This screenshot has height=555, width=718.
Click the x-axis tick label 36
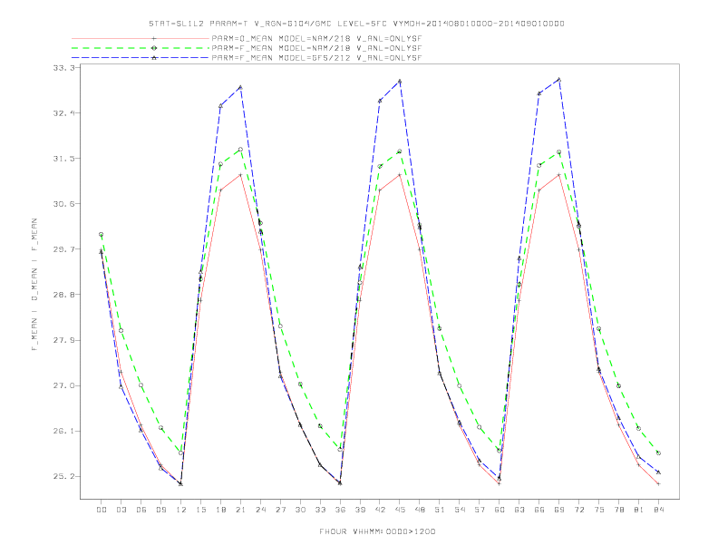click(340, 510)
